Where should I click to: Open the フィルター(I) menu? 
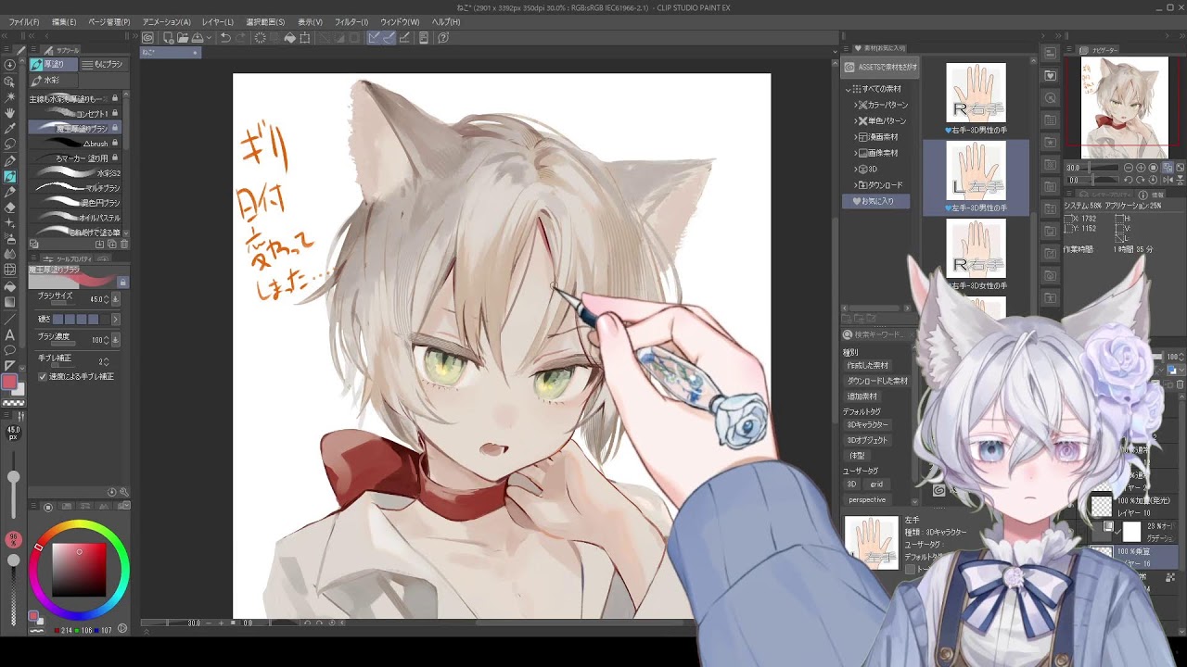tap(351, 21)
